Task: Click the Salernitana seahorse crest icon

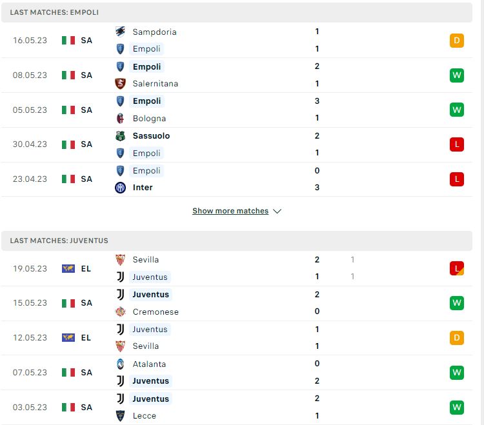Action: point(120,84)
